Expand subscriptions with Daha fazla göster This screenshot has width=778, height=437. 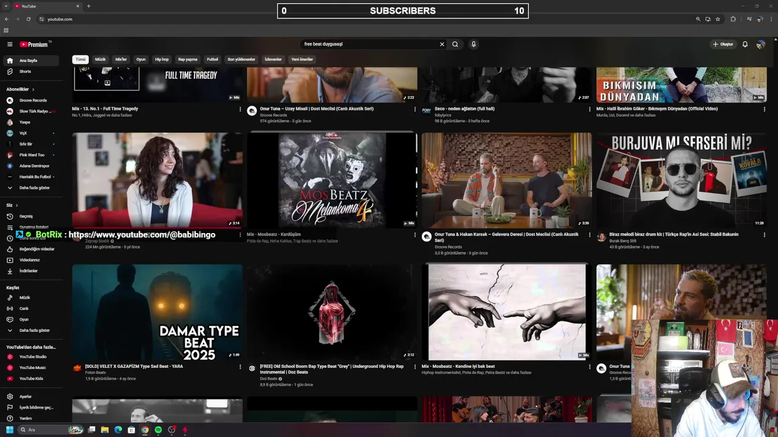(x=32, y=188)
